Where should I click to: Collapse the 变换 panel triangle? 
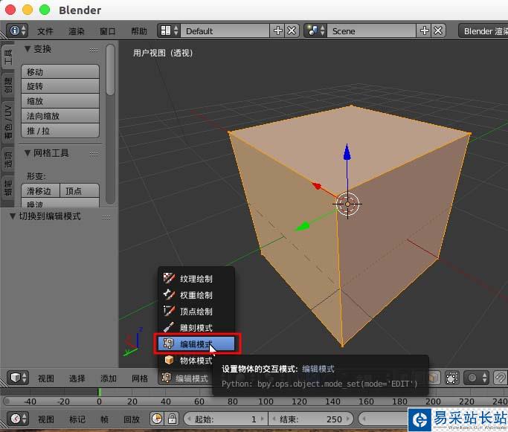tap(28, 49)
